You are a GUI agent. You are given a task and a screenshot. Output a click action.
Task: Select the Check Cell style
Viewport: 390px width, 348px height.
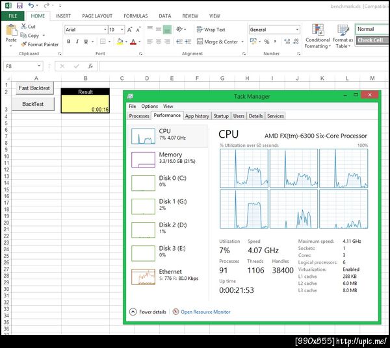point(372,40)
